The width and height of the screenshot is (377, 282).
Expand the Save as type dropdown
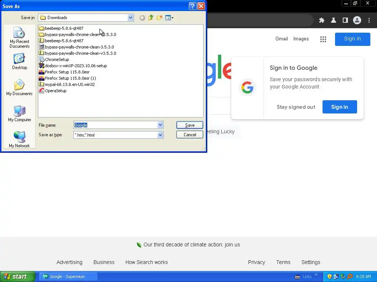tap(161, 135)
